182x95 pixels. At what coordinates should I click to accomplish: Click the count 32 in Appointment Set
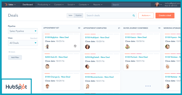[x=79, y=28]
